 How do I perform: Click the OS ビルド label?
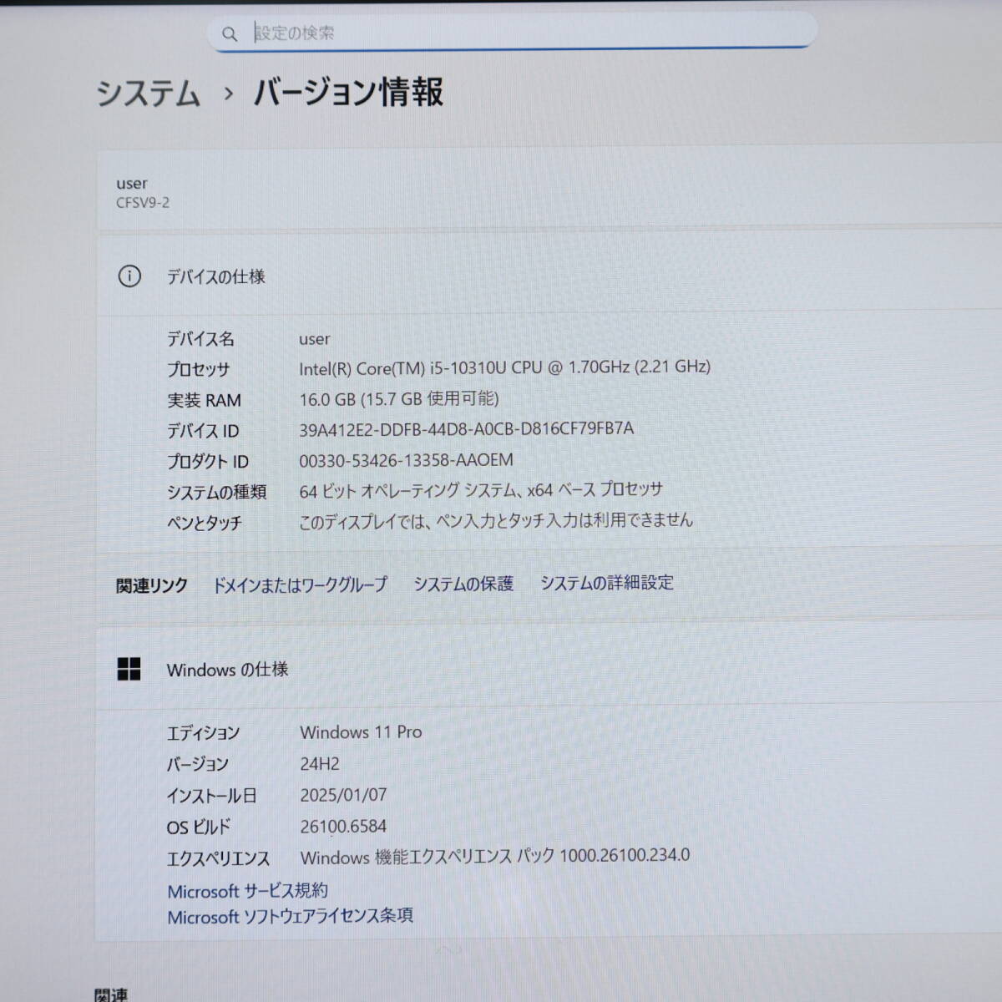pyautogui.click(x=199, y=827)
